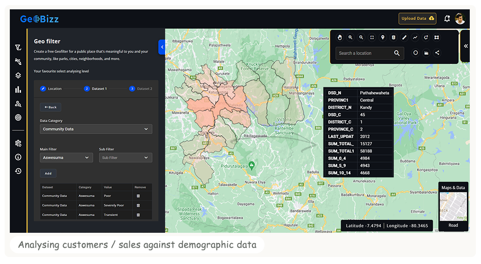
Task: Click the satellite signal sidebar icon
Action: point(18,61)
